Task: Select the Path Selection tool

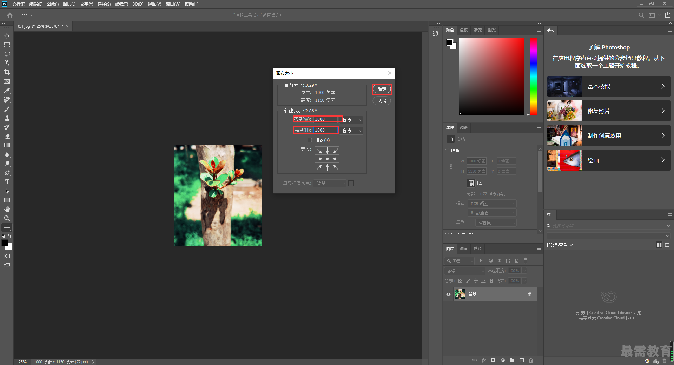Action: click(x=7, y=191)
